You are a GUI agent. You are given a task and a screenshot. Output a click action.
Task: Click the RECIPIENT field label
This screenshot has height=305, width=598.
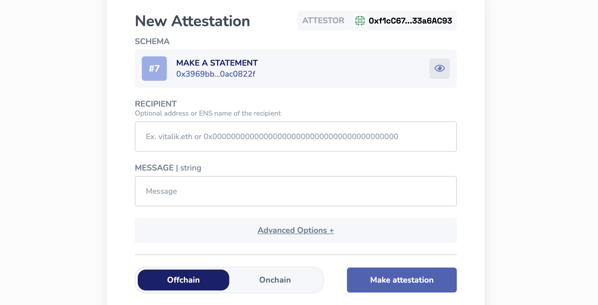click(156, 104)
